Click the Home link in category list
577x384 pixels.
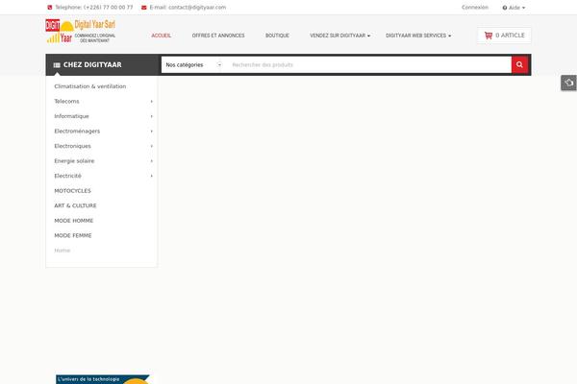(63, 251)
